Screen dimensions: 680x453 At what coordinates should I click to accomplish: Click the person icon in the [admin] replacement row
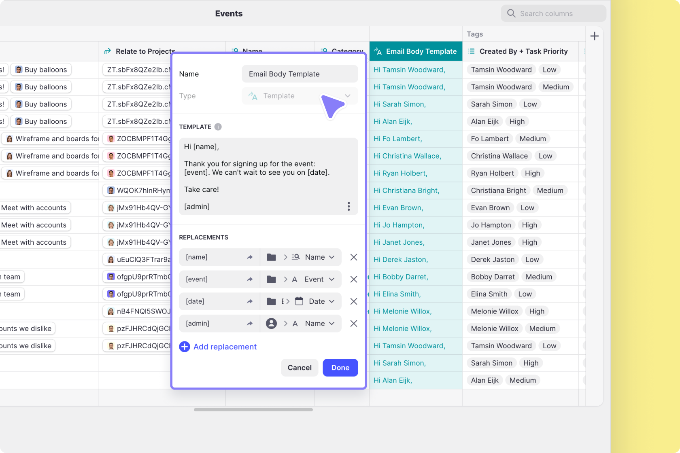pyautogui.click(x=271, y=323)
